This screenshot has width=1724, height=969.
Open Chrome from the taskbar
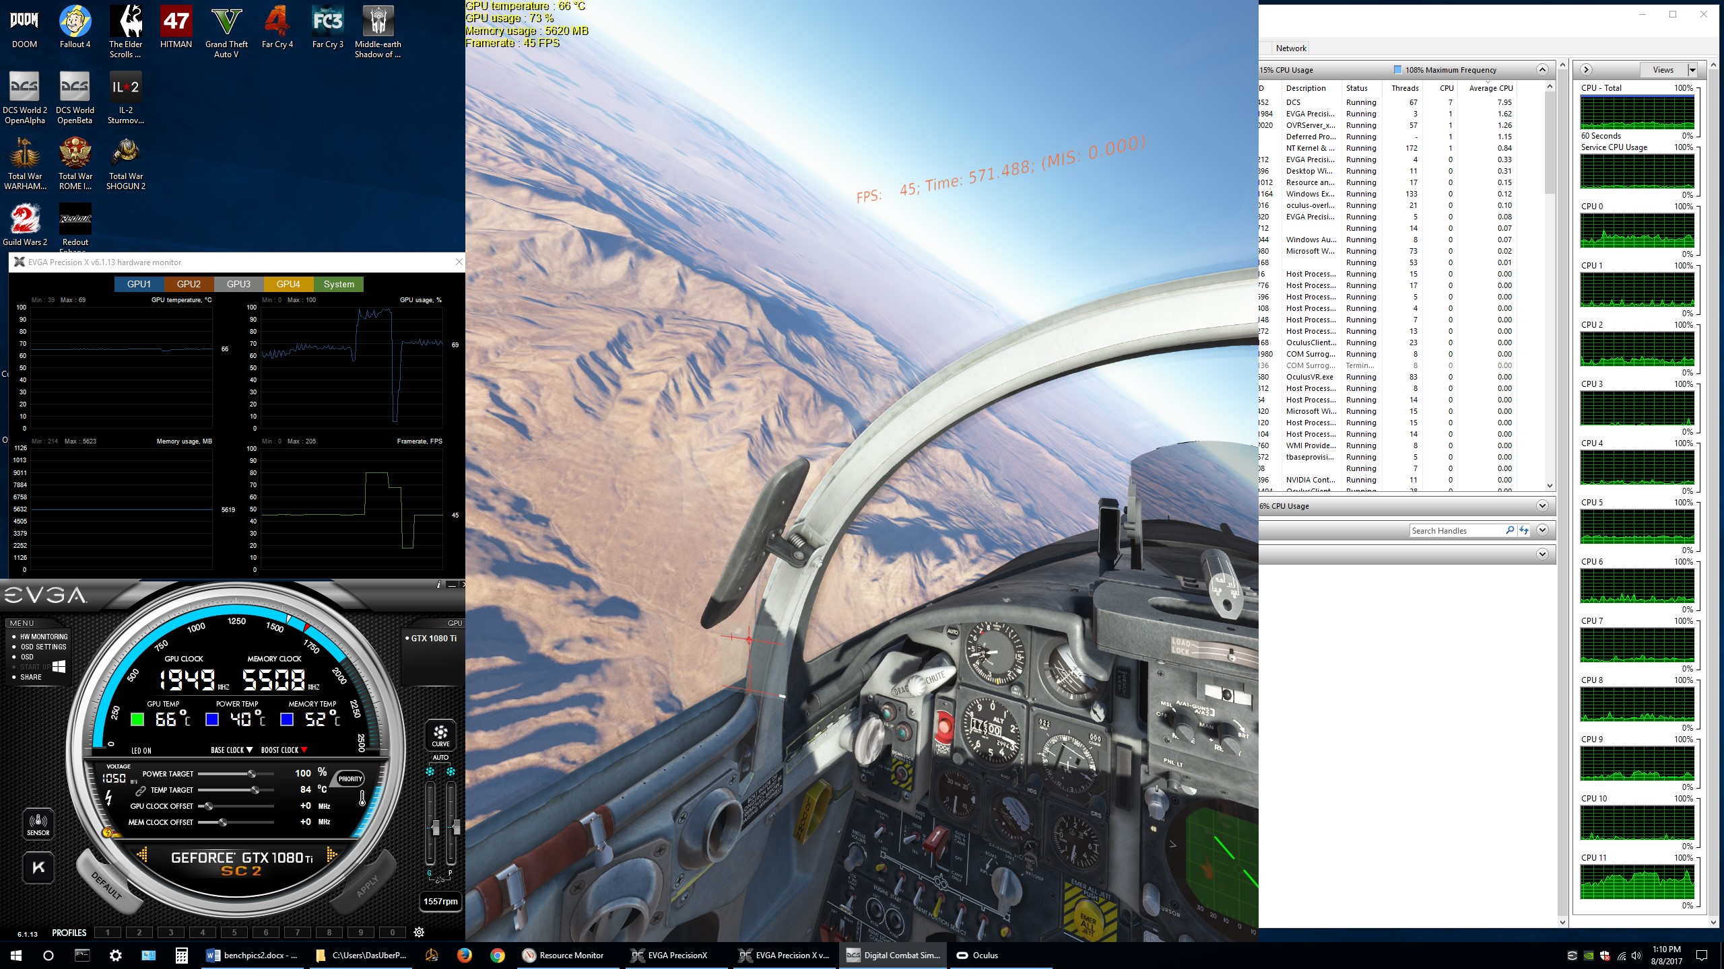(497, 955)
